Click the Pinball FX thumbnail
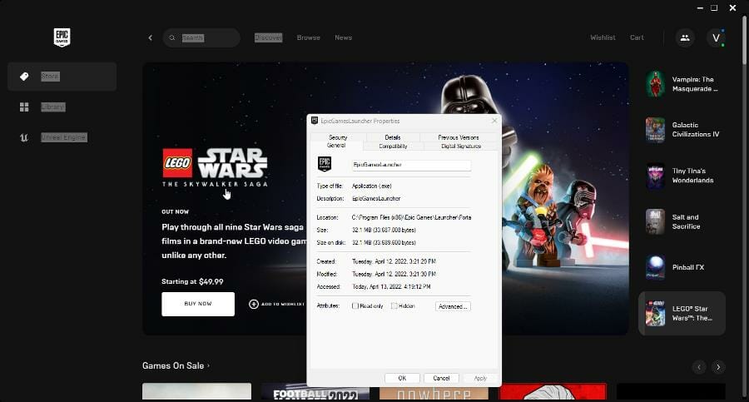The width and height of the screenshot is (749, 402). 655,267
